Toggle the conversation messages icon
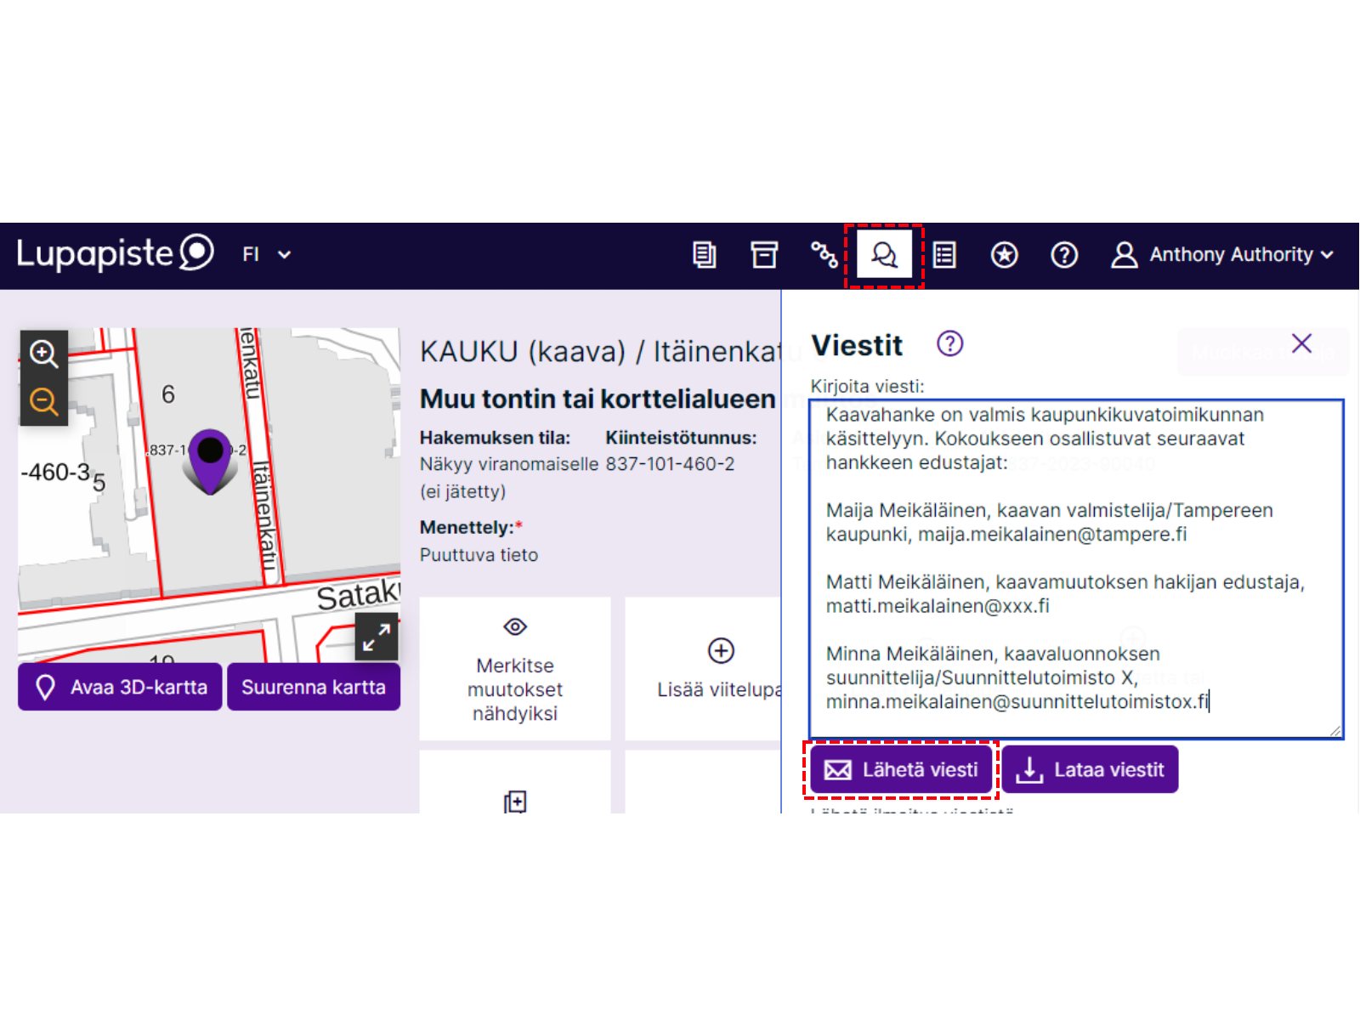The height and width of the screenshot is (1020, 1360). 884,254
